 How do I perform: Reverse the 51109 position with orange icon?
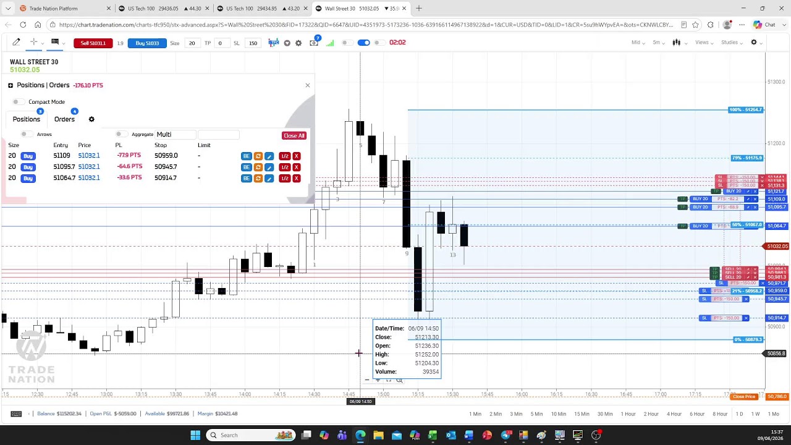(x=258, y=156)
